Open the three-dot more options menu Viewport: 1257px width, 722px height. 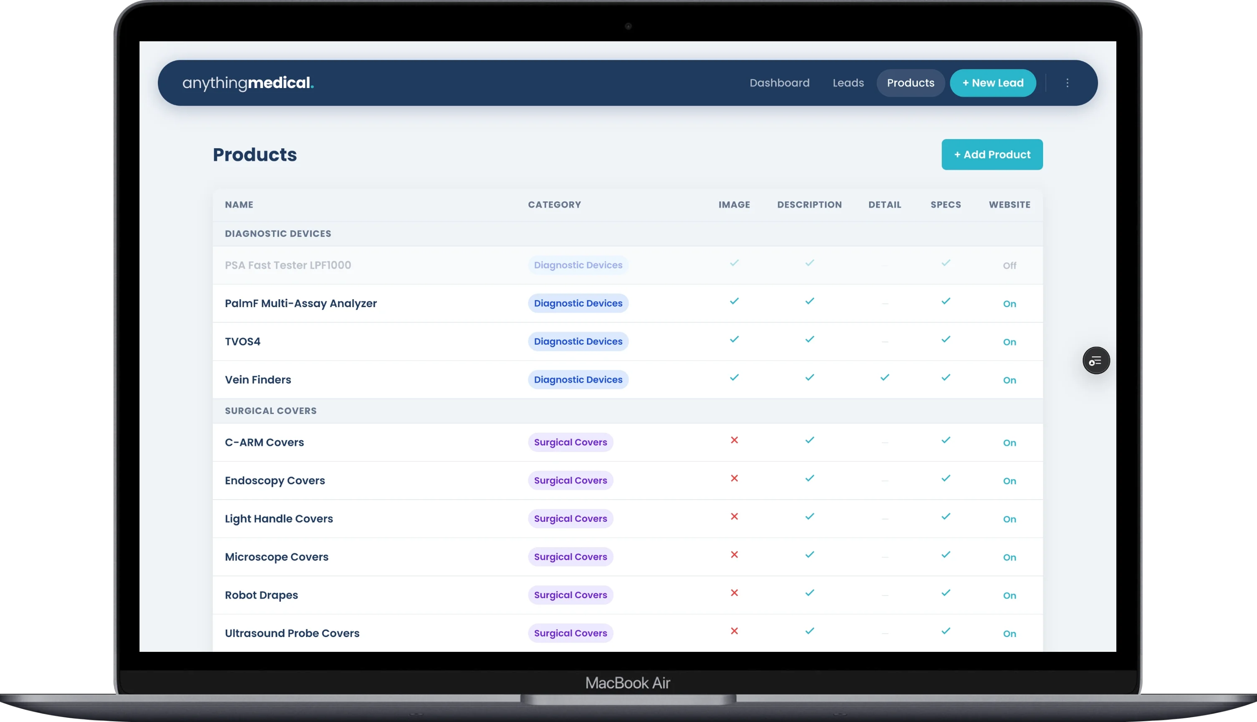(1067, 83)
